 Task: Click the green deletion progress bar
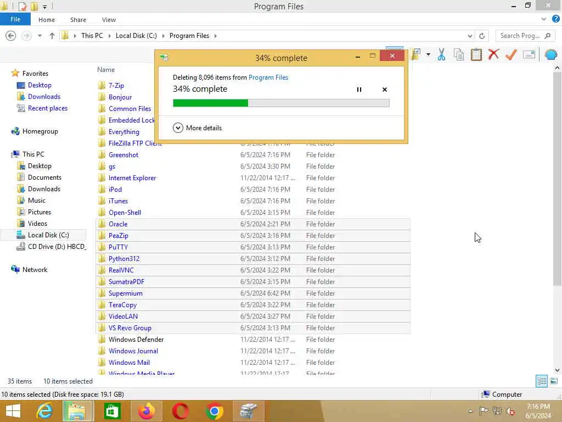click(x=281, y=103)
